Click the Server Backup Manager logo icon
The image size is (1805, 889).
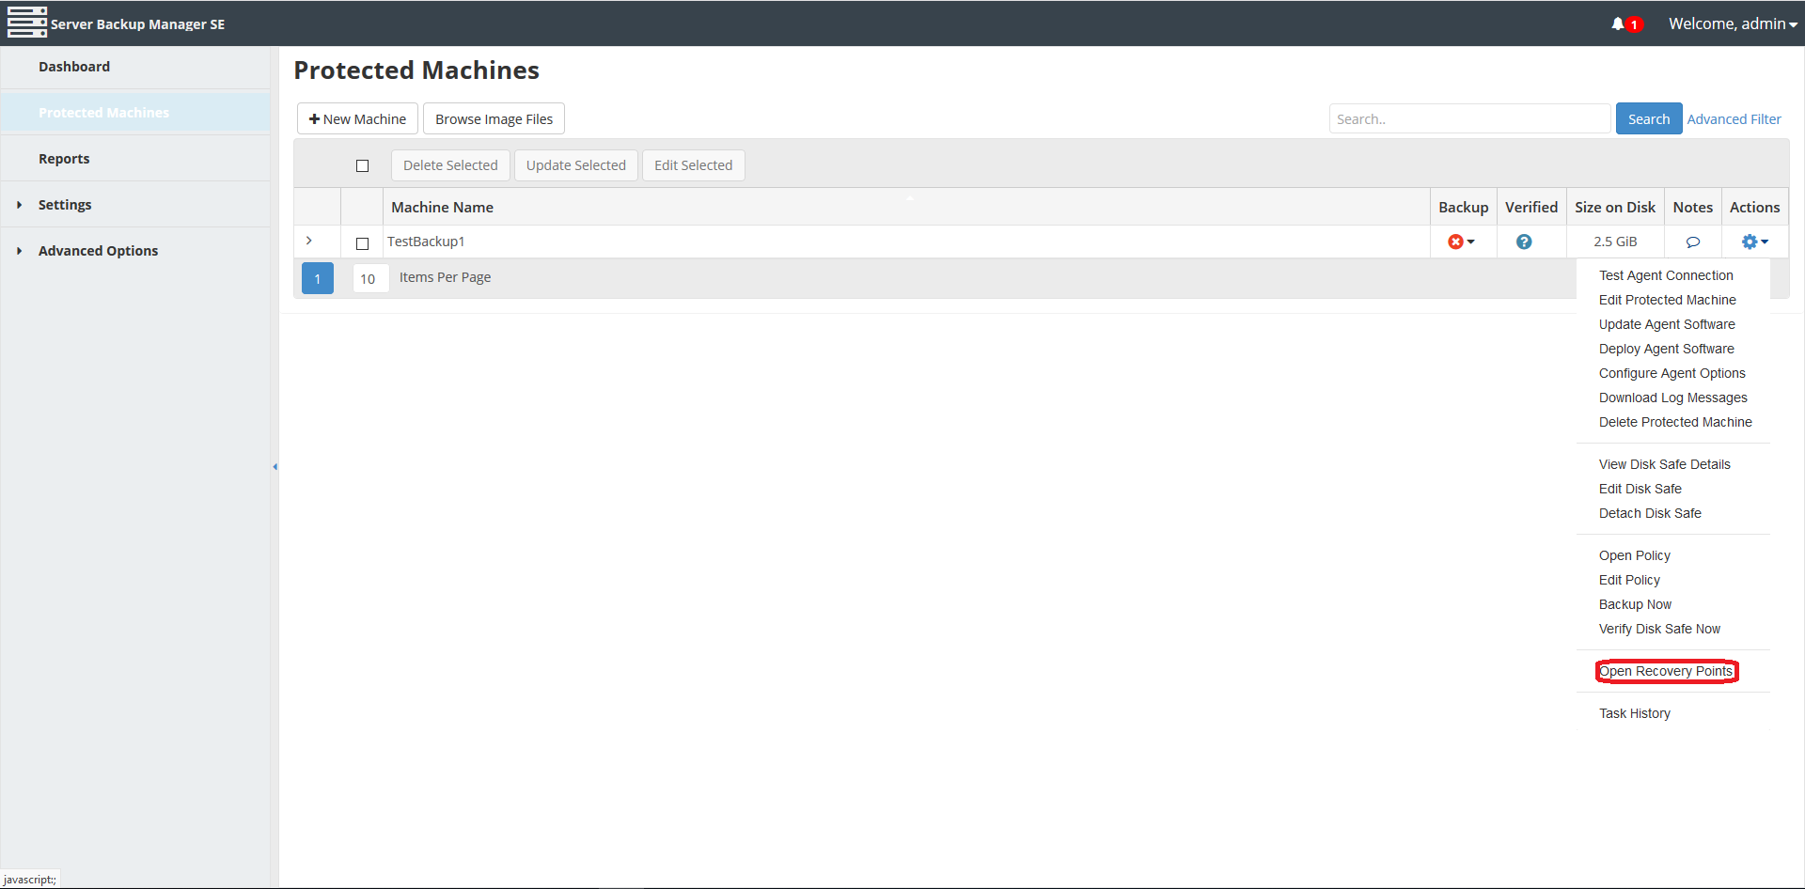point(27,23)
